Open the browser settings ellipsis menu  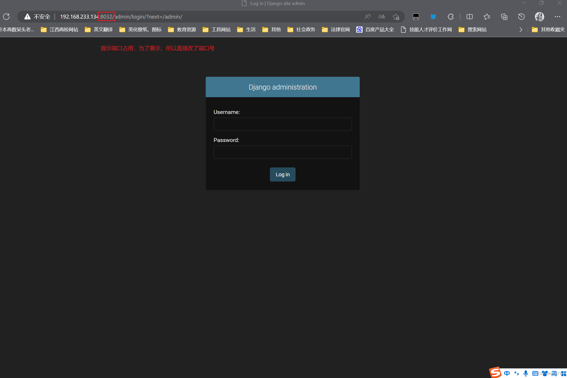[558, 17]
